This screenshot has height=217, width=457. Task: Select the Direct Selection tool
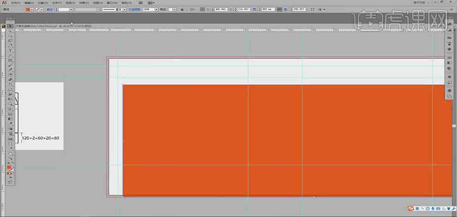click(10, 31)
